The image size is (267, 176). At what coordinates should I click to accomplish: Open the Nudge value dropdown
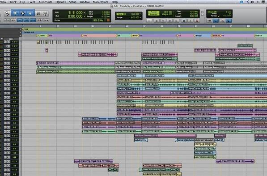pyautogui.click(x=140, y=17)
